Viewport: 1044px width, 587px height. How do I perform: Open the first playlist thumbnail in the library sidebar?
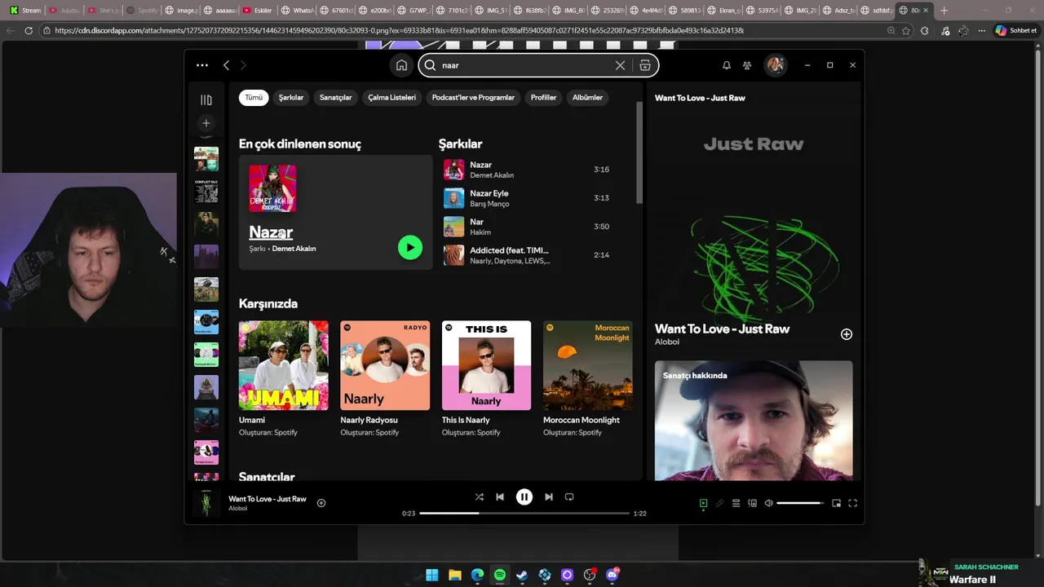tap(206, 159)
